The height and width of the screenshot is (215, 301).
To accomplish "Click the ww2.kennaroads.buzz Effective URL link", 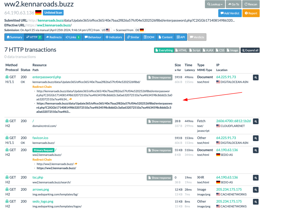I will pos(54,25).
